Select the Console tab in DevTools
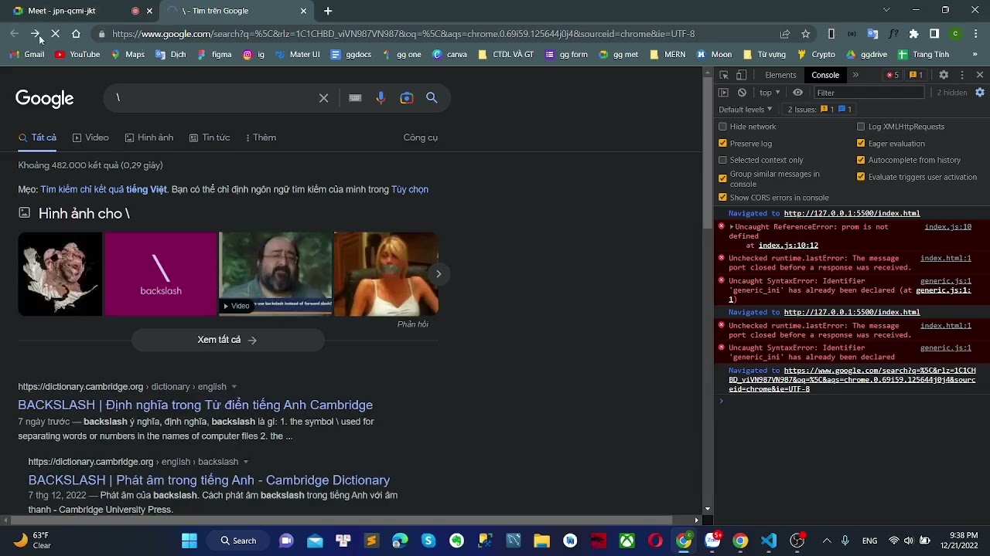The height and width of the screenshot is (556, 990). pos(825,75)
